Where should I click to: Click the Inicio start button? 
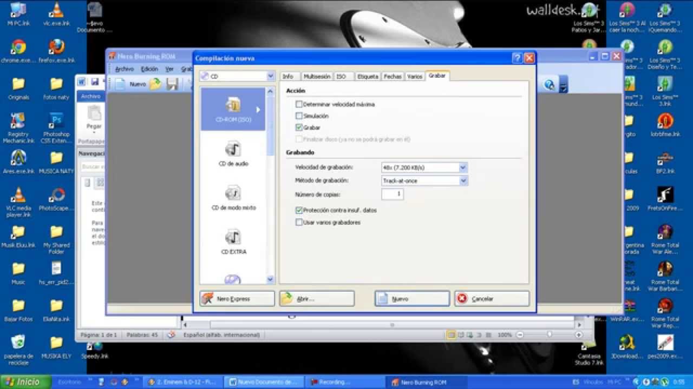coord(25,382)
